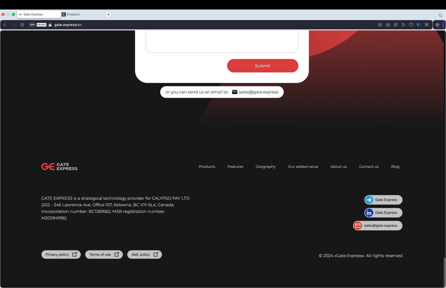Open the sliders settings panel
This screenshot has width=446, height=288.
[x=426, y=25]
